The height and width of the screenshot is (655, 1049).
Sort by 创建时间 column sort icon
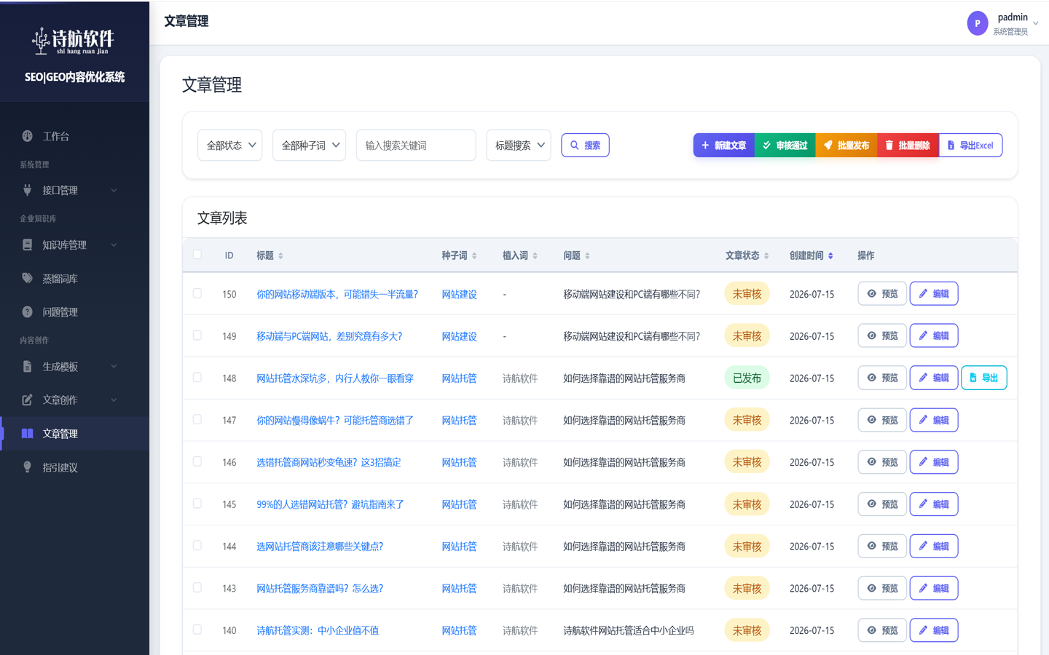pyautogui.click(x=830, y=256)
